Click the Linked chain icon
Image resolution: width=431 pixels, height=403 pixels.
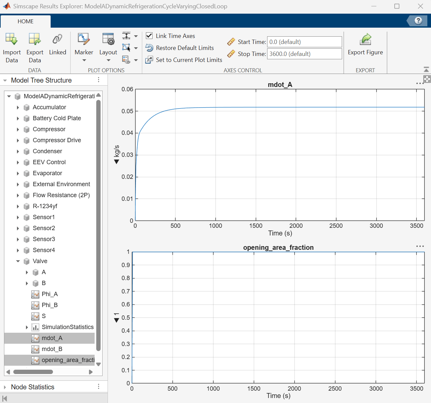point(57,39)
